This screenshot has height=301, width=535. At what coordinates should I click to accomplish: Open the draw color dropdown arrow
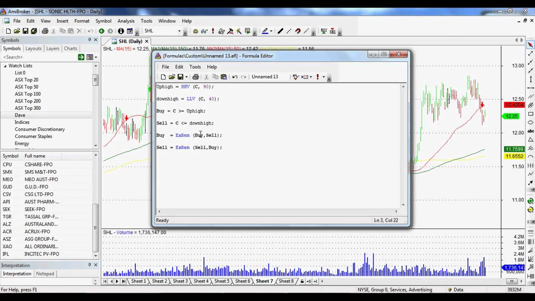pyautogui.click(x=271, y=31)
